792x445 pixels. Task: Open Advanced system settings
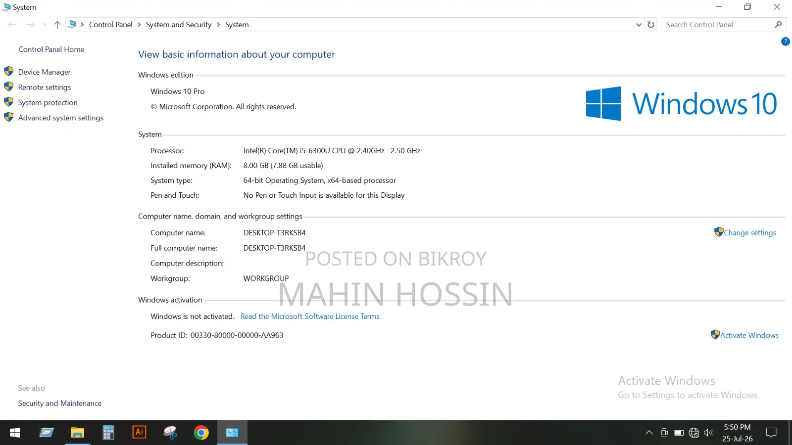click(61, 118)
